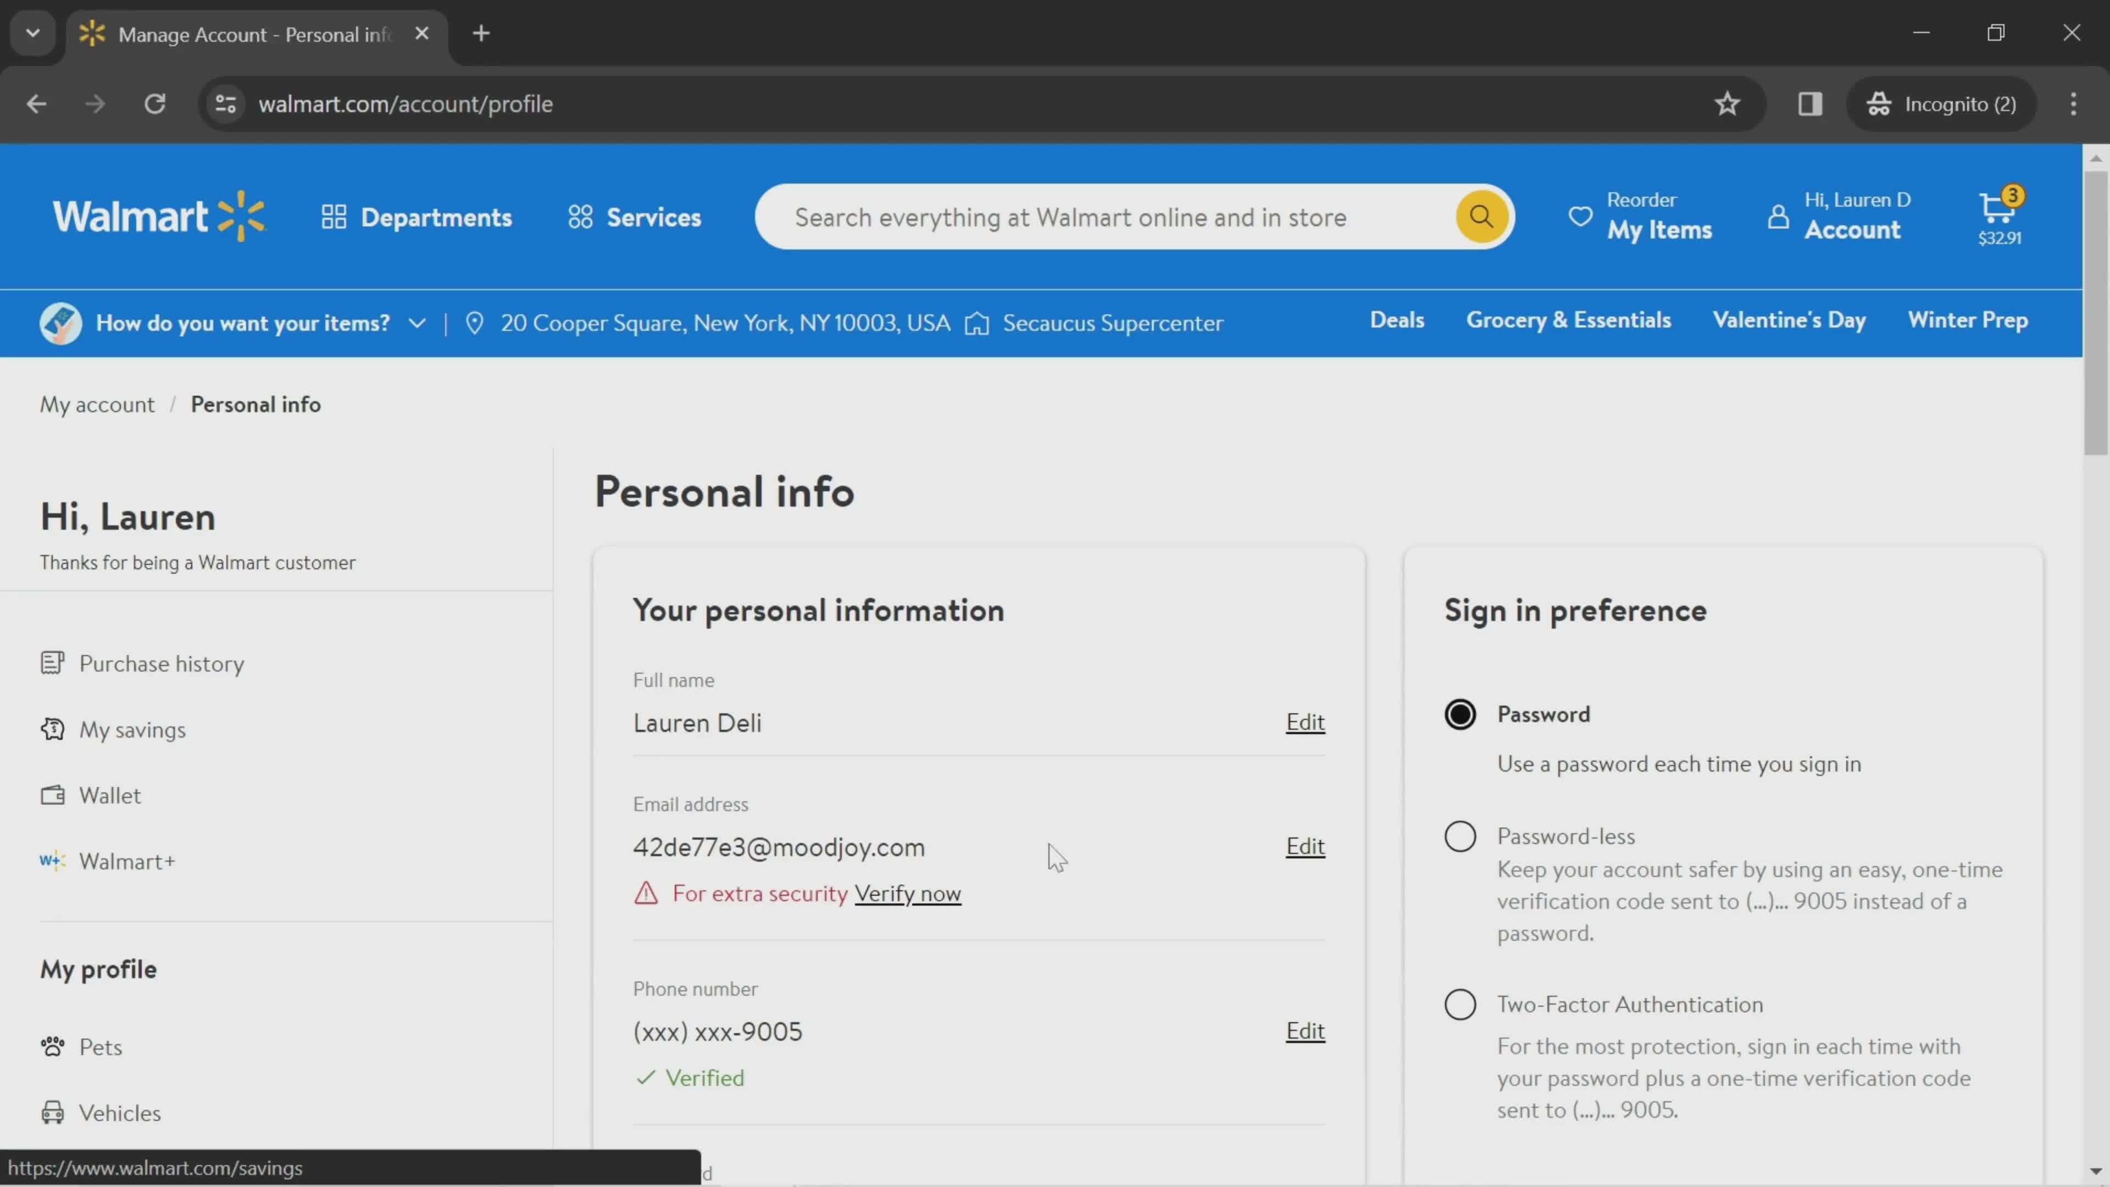Click the browser forward arrow

click(x=95, y=104)
